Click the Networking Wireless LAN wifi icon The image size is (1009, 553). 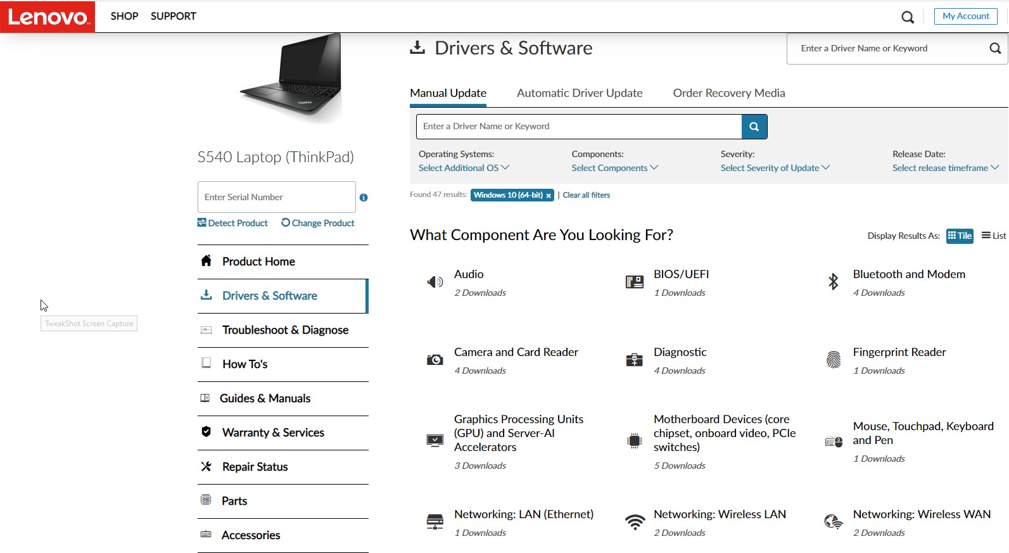click(x=635, y=522)
